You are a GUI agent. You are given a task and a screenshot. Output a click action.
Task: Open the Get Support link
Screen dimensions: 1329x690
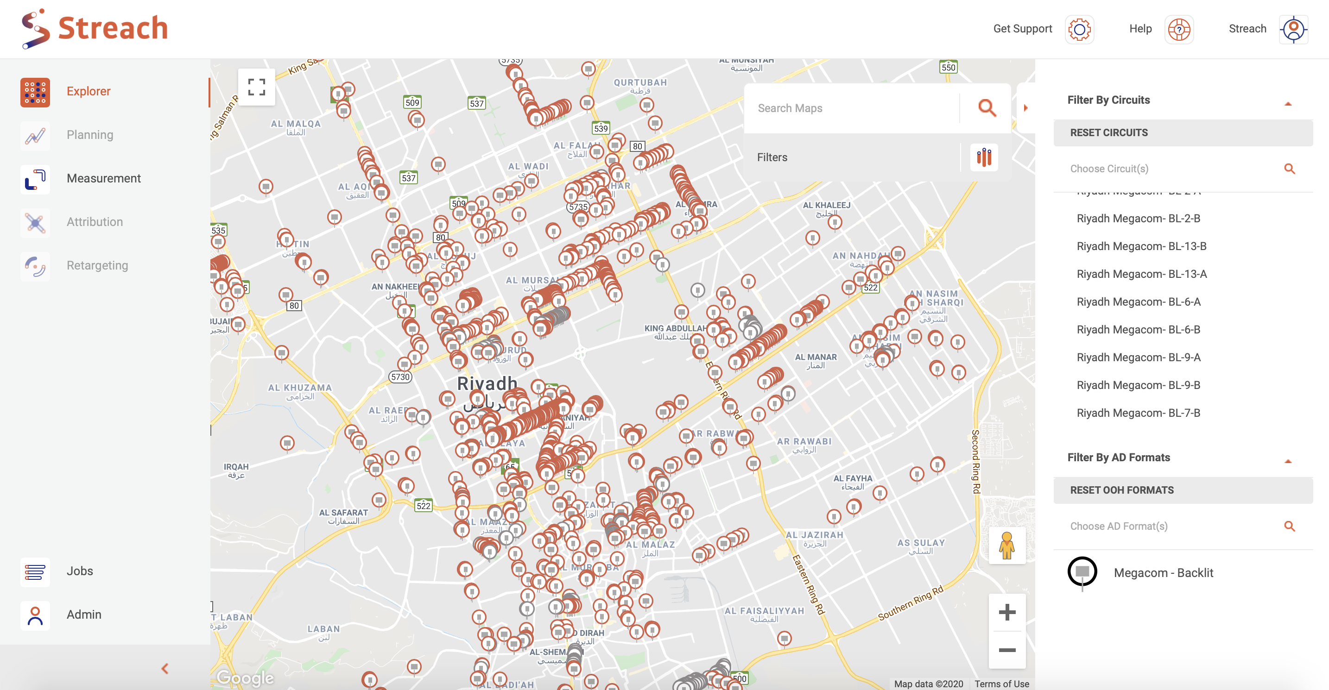pos(1022,29)
